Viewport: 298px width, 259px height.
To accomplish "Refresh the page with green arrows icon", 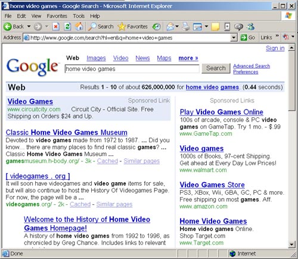I will 67,27.
